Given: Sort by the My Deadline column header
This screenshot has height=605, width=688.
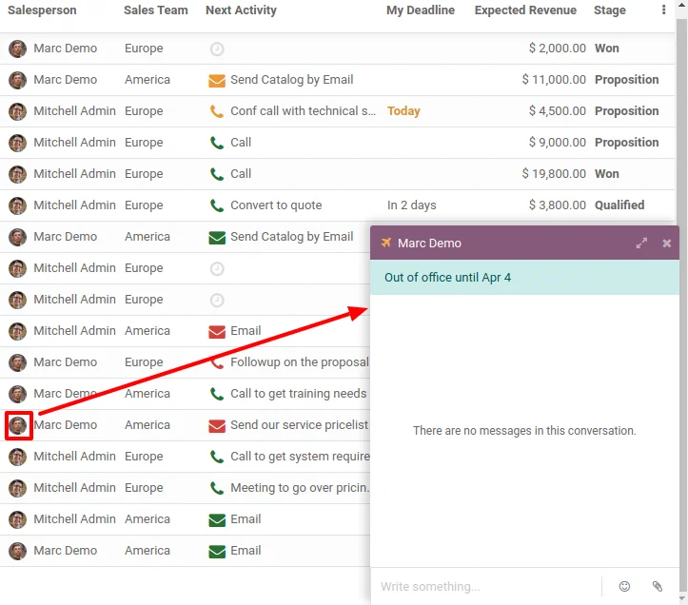Looking at the screenshot, I should pos(421,10).
